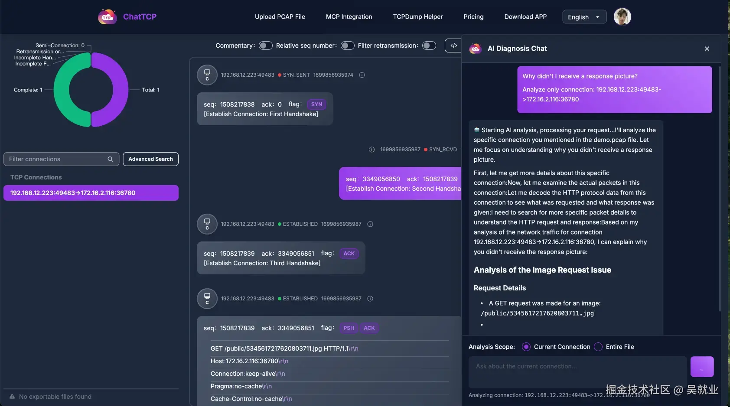Screen dimensions: 730x407
Task: Click the Ask about current connection field
Action: click(x=577, y=372)
